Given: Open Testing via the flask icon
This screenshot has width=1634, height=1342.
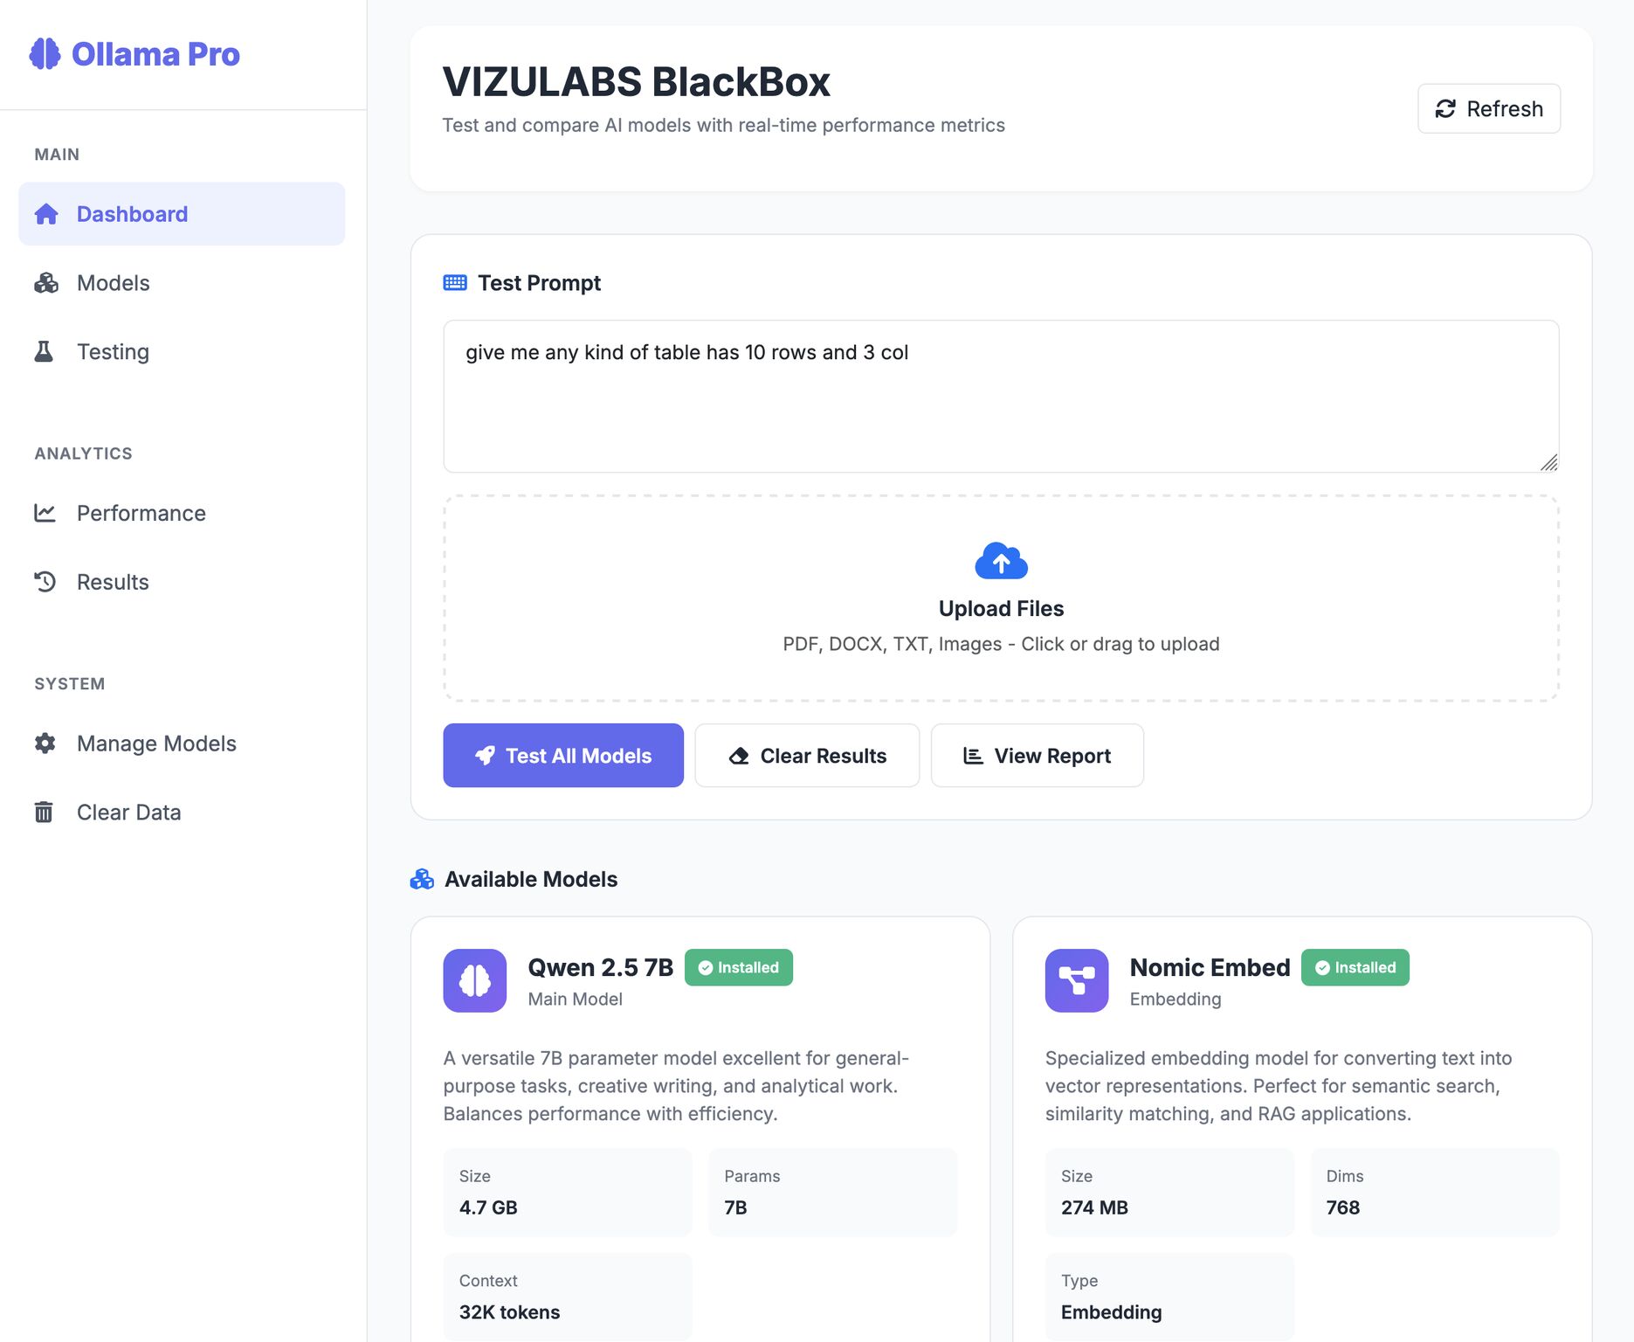Looking at the screenshot, I should point(45,351).
